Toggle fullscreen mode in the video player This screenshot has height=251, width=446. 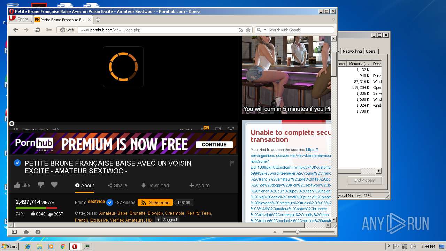click(231, 129)
